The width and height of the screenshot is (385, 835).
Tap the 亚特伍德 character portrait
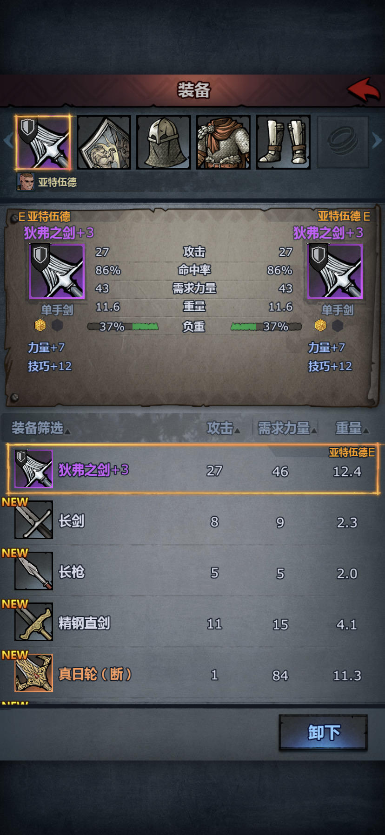point(26,182)
